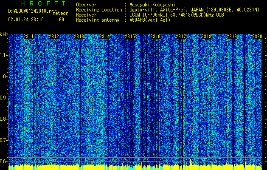Click the 0.9 kHz frequency label
267x170 pixels.
[3, 98]
